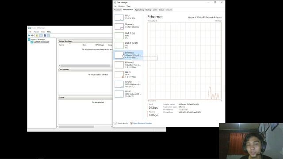Click the blue Help icon in Hyper-V toolbar

45,35
